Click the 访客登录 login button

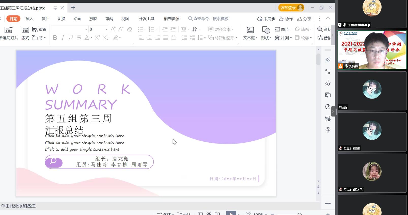pos(291,8)
